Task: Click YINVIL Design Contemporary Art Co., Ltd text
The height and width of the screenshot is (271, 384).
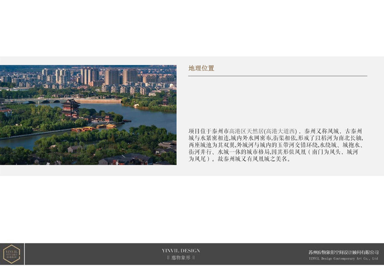Action: 343,258
